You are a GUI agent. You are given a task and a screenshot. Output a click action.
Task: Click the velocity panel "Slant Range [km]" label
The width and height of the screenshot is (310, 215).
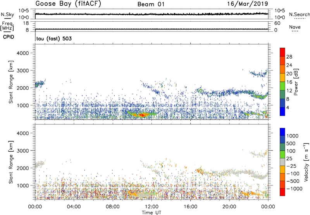coord(11,162)
